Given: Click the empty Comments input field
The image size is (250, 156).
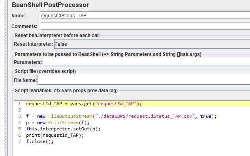Looking at the screenshot, I should coord(145,26).
